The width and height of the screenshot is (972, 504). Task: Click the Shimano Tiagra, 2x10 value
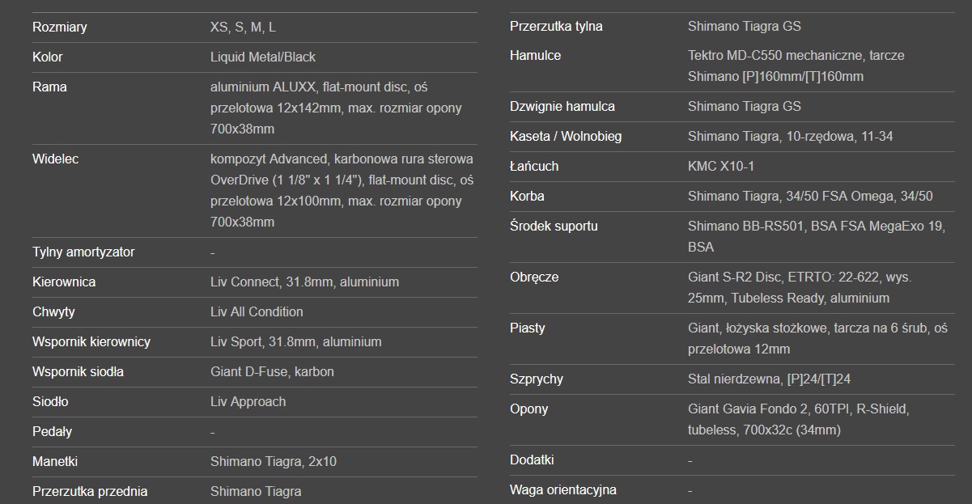pos(274,461)
